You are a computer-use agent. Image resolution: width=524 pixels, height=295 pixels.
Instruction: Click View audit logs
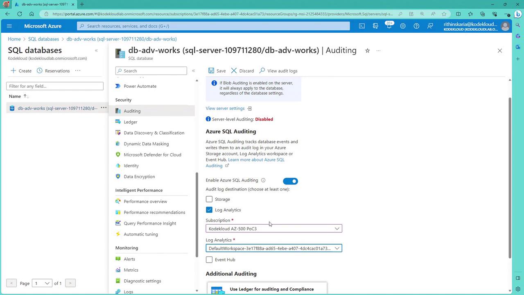pyautogui.click(x=278, y=71)
